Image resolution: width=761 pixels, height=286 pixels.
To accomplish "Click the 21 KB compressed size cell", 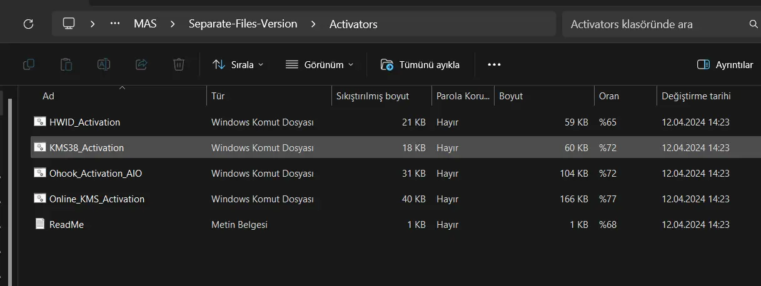I will click(x=414, y=122).
